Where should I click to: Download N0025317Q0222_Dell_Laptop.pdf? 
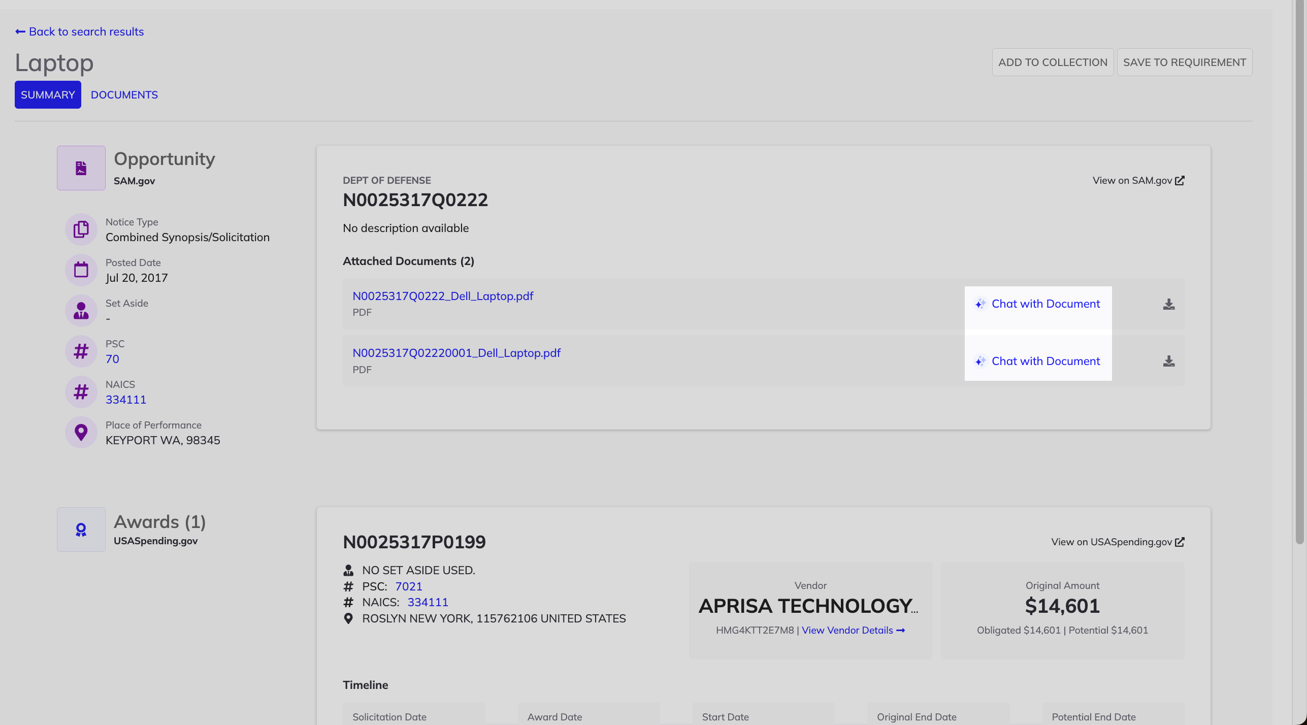point(1169,304)
